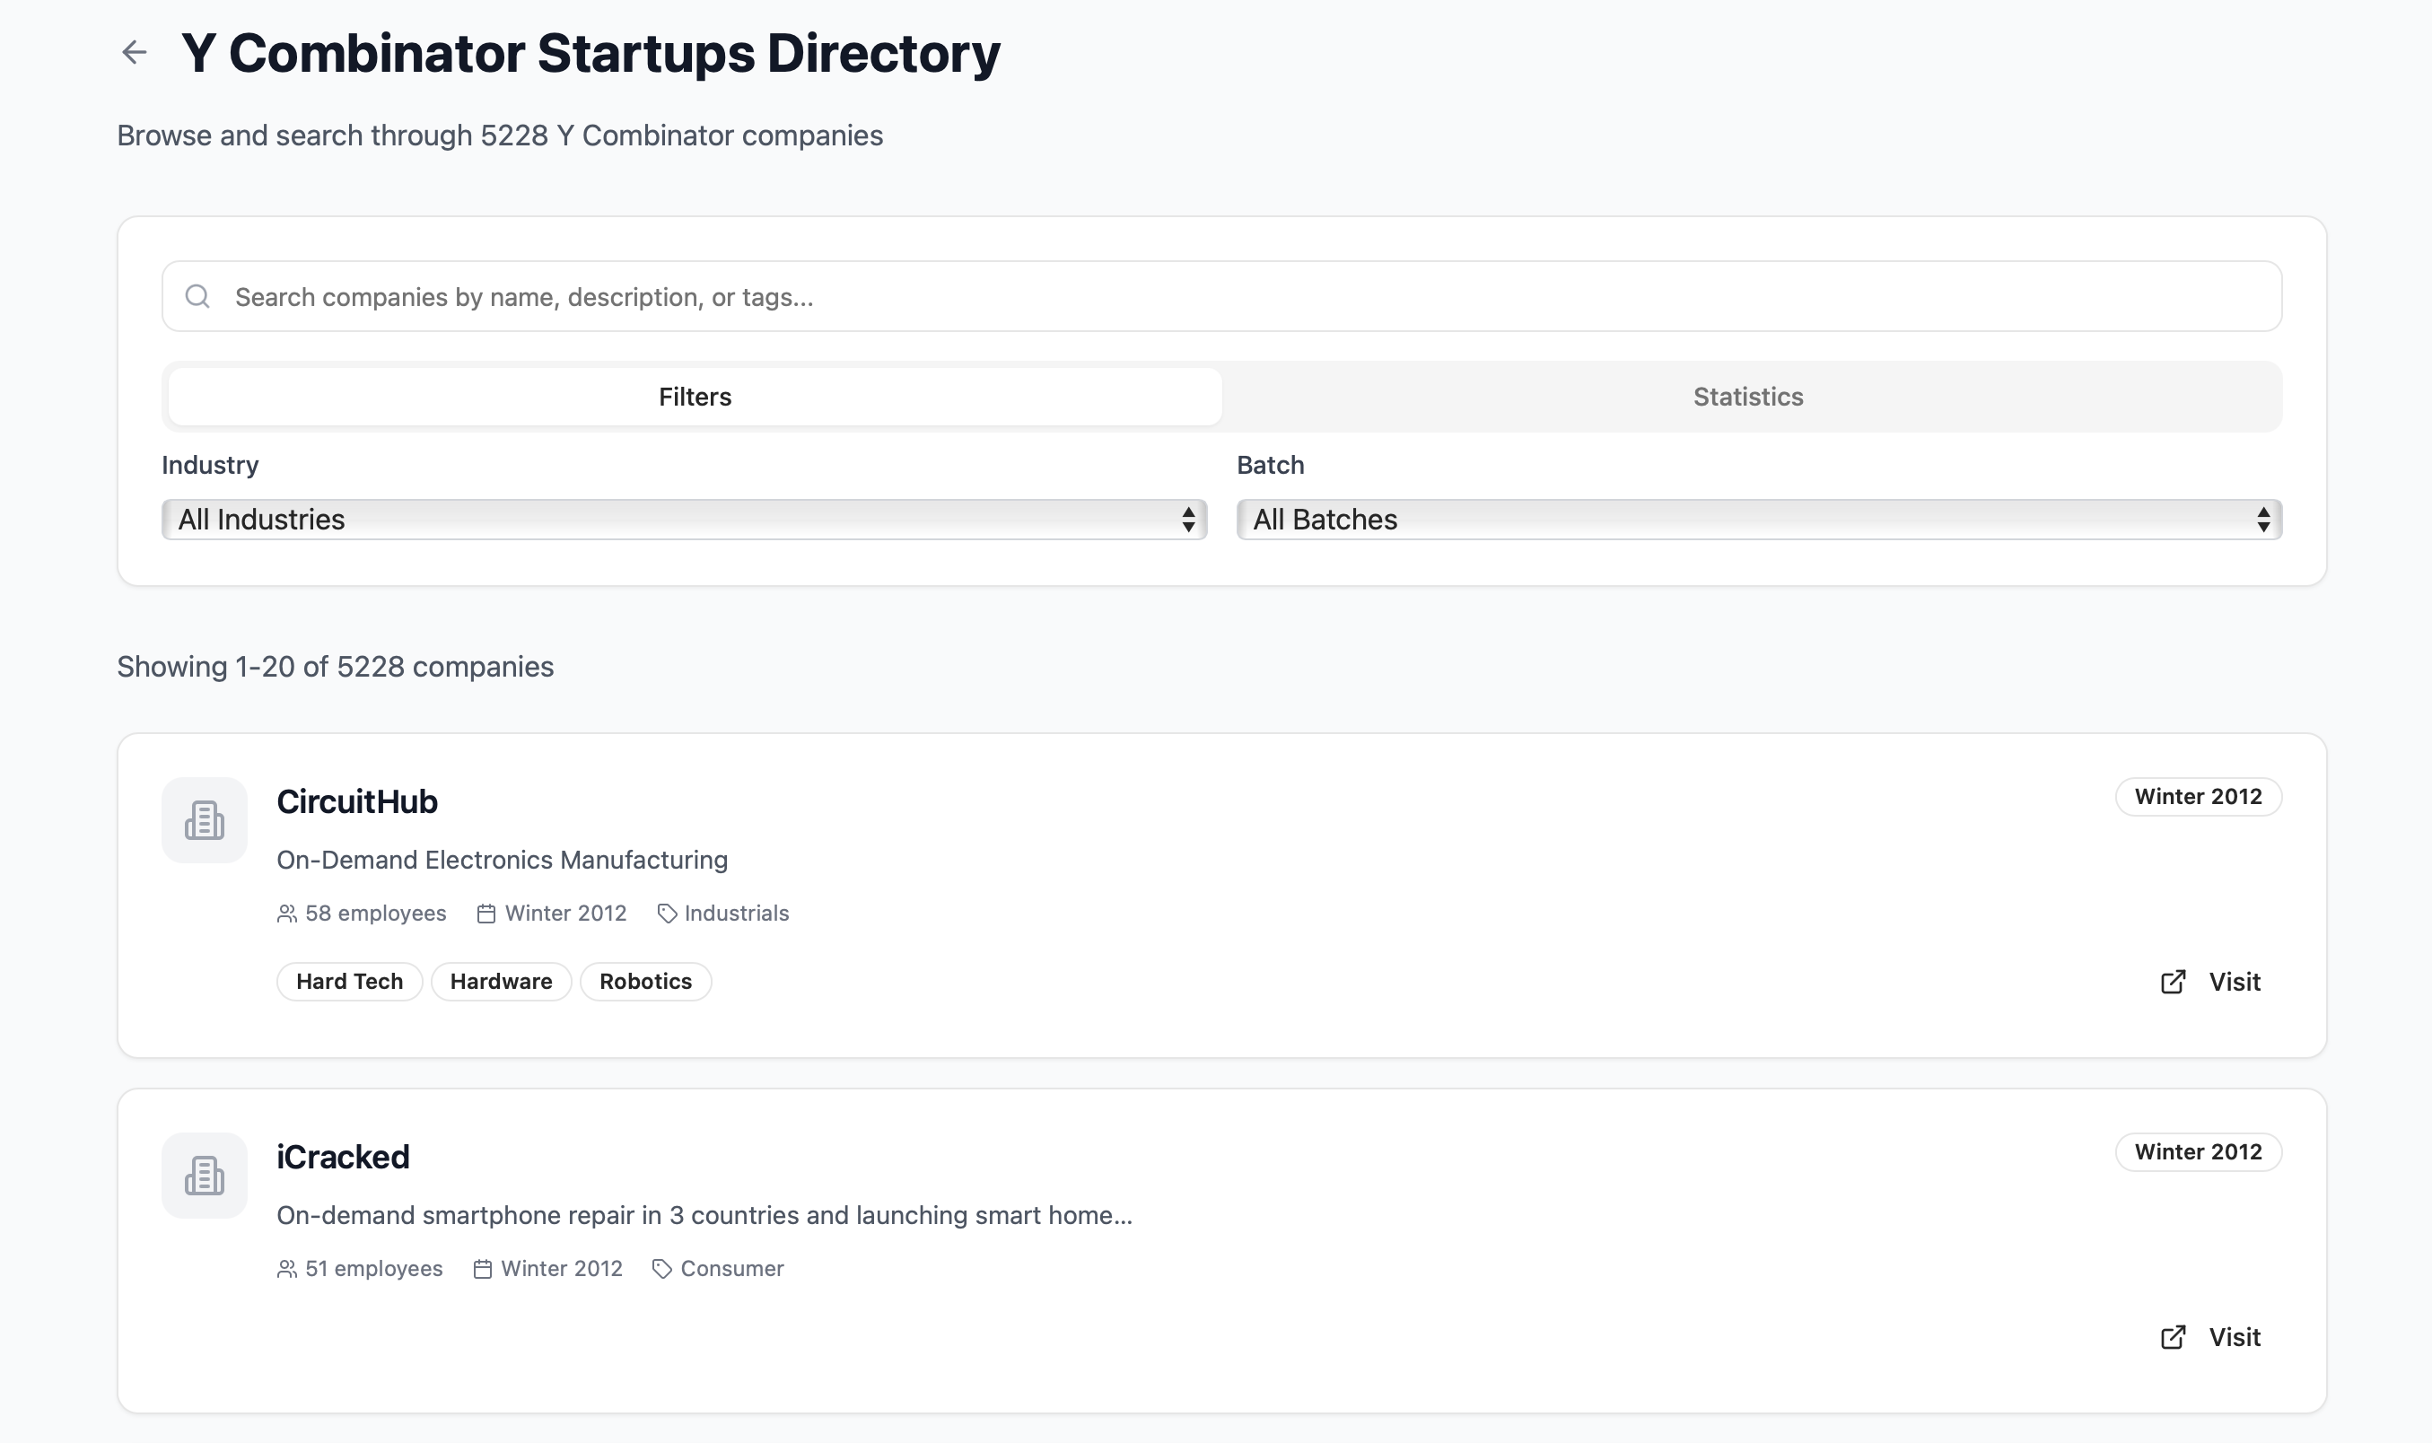Click the back arrow icon
2432x1443 pixels.
coord(135,51)
